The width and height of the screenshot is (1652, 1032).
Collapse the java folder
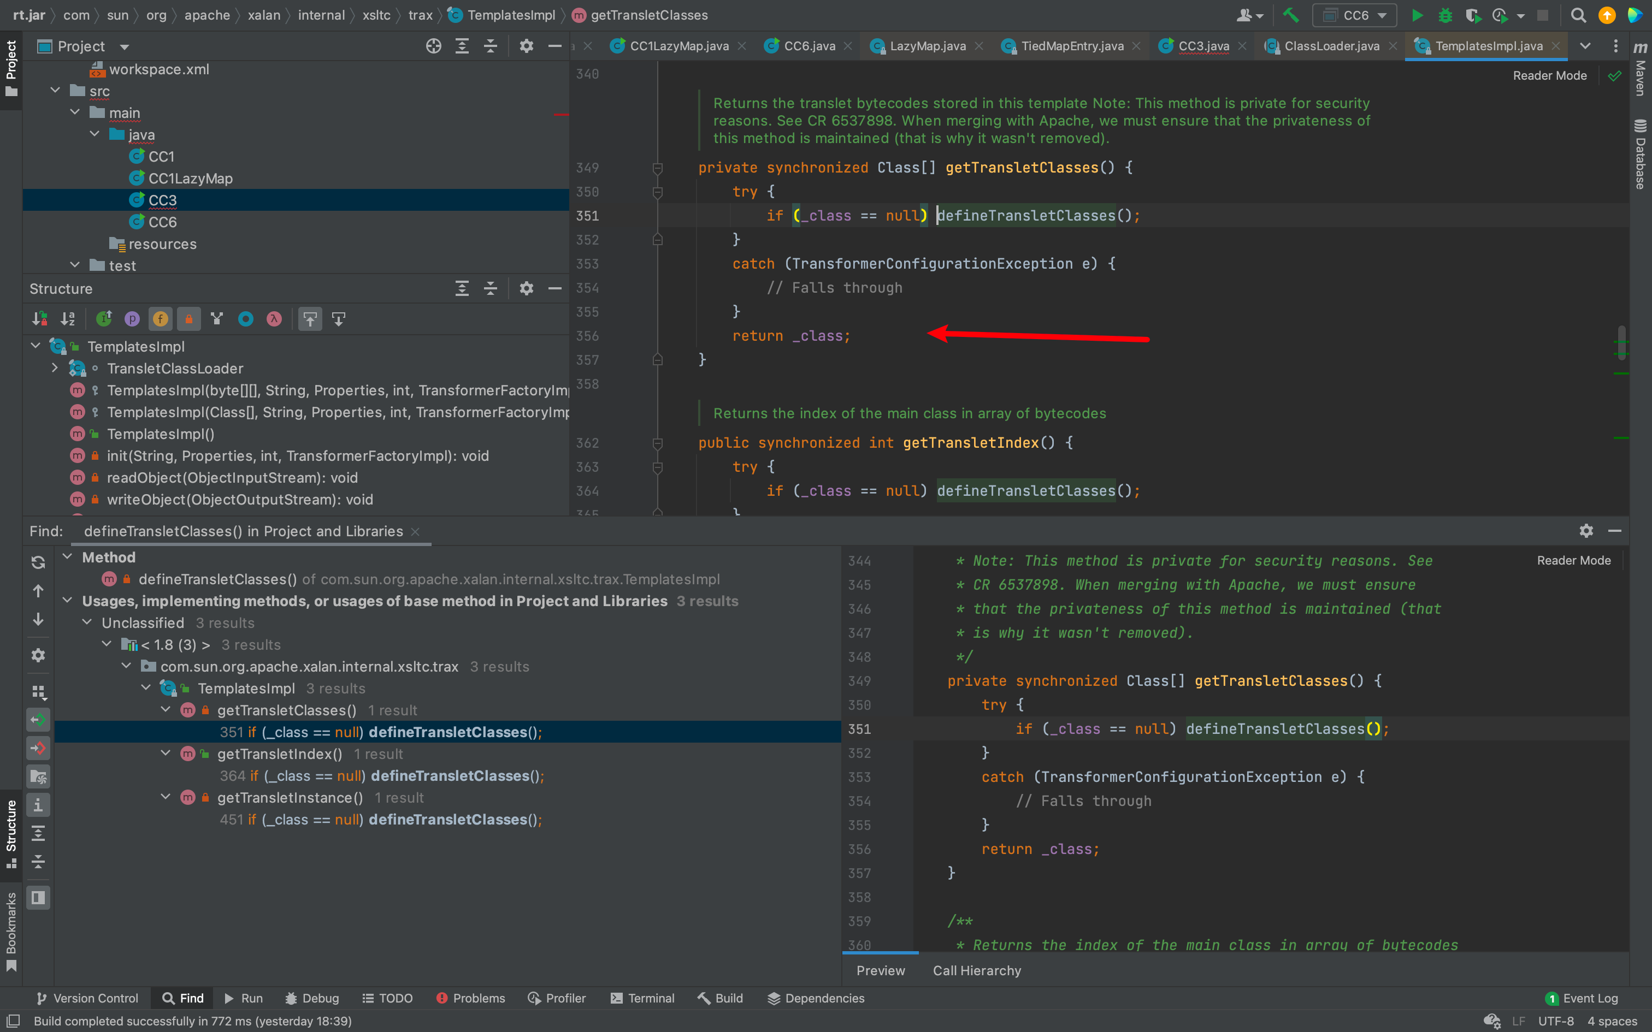95,134
